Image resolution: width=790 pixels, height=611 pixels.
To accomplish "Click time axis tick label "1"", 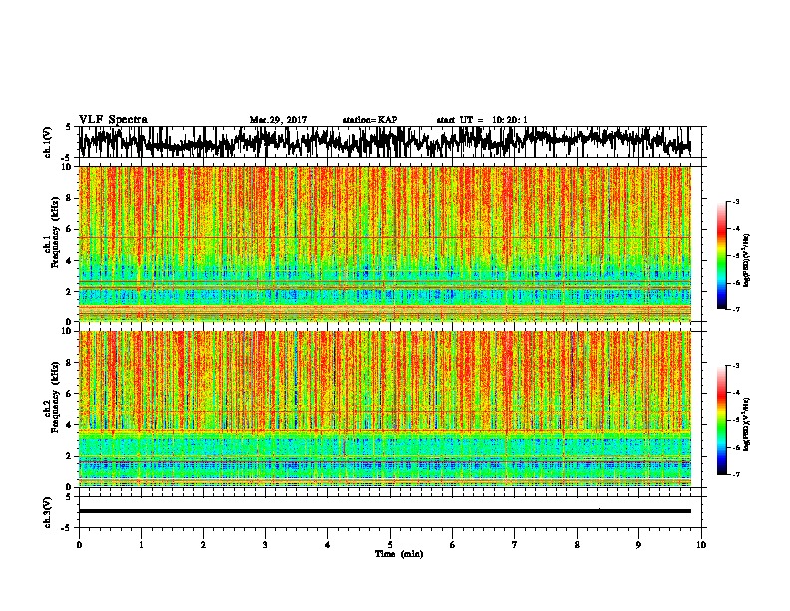I will pyautogui.click(x=141, y=545).
